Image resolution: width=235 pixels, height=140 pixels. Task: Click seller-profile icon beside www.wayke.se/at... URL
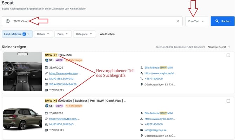(142, 73)
